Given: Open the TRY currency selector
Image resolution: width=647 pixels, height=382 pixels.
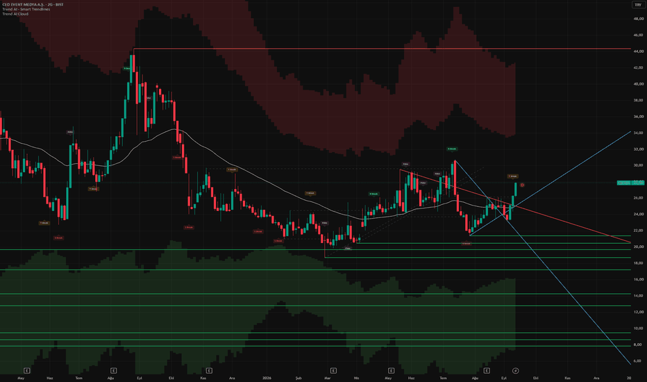Looking at the screenshot, I should 638,5.
